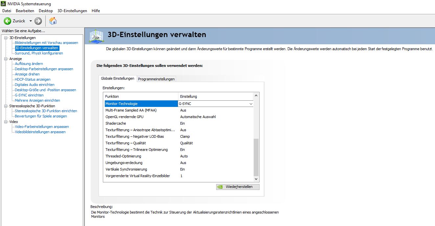
Task: Open the Bearbeiten menu
Action: (25, 11)
